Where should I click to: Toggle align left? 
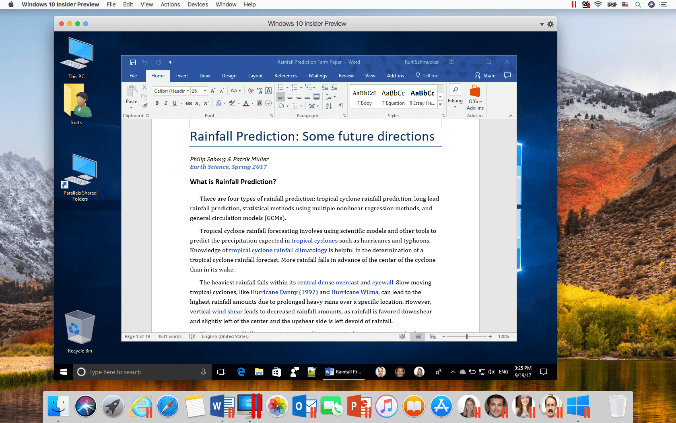coord(281,97)
